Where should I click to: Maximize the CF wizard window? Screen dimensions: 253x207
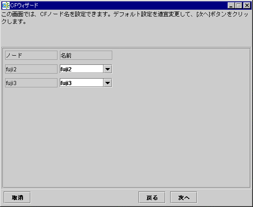click(x=239, y=6)
